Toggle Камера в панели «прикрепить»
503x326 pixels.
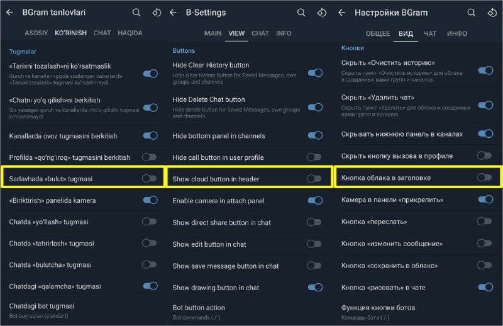(485, 200)
